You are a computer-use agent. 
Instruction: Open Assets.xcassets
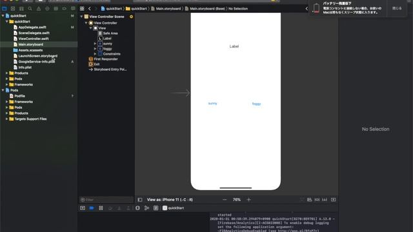(x=30, y=50)
